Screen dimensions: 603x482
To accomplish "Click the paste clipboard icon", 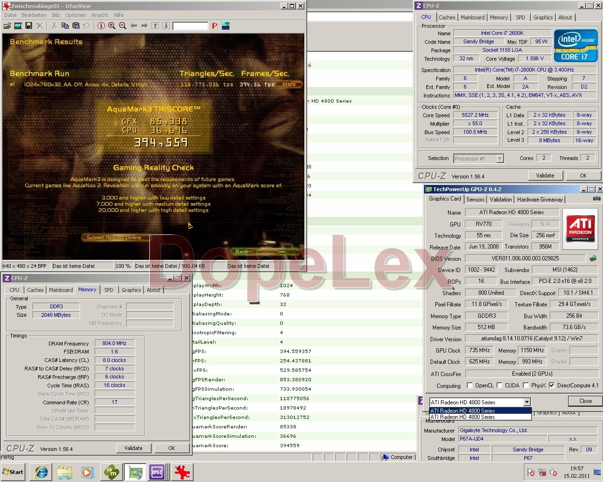I will pos(76,25).
